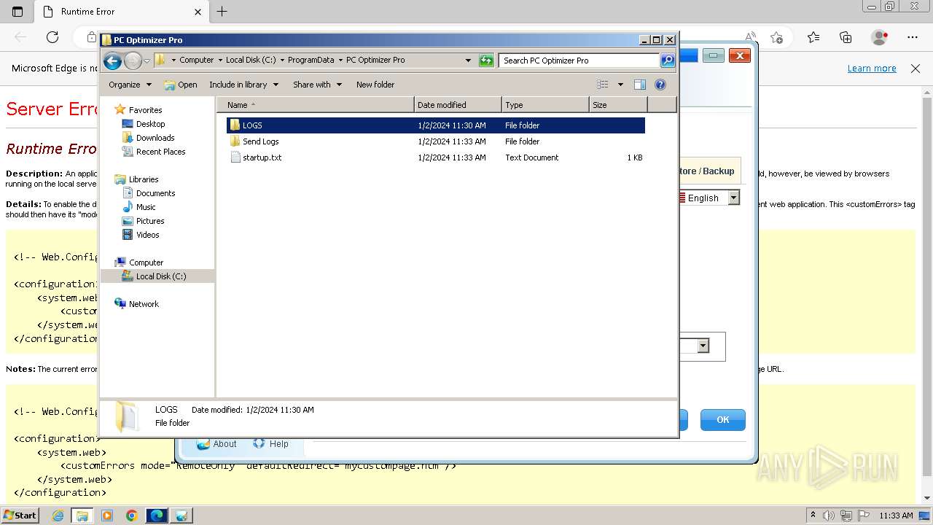This screenshot has height=525, width=933.
Task: Open About in PC Optimizer window
Action: [216, 443]
